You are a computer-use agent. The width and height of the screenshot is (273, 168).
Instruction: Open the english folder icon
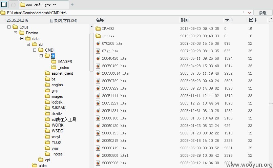tap(47, 85)
